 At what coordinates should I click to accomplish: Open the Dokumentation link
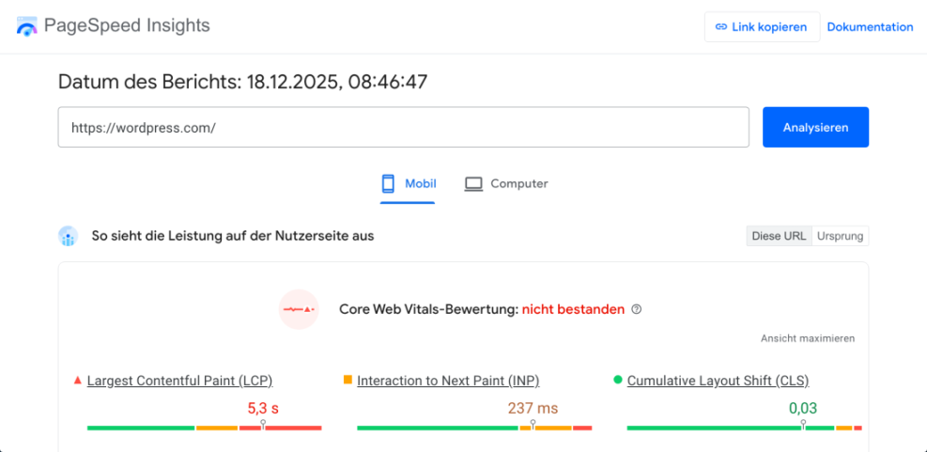click(870, 26)
